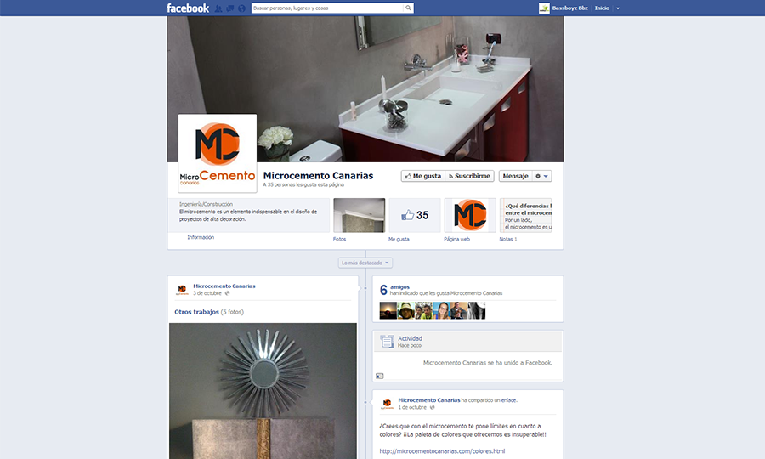Click the Ingeniería/Construcción category text
The width and height of the screenshot is (765, 459).
click(x=206, y=204)
